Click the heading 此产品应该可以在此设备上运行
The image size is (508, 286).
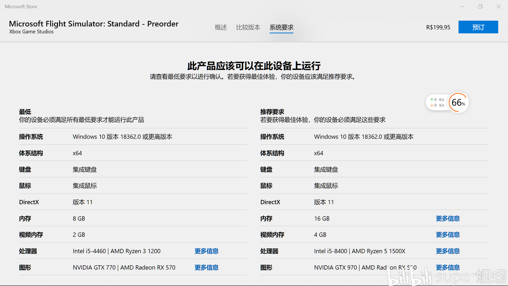[x=254, y=66]
